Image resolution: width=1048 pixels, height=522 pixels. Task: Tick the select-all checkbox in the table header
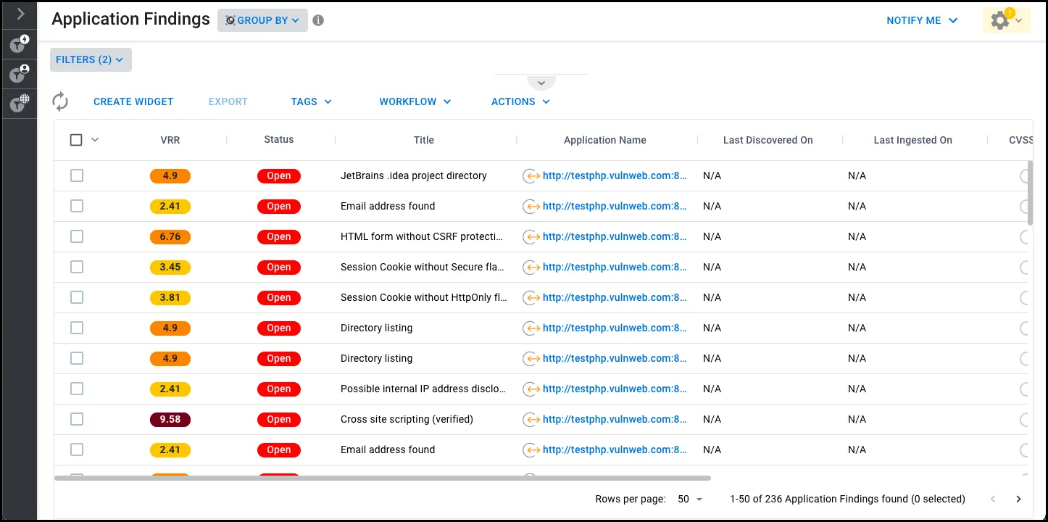76,140
